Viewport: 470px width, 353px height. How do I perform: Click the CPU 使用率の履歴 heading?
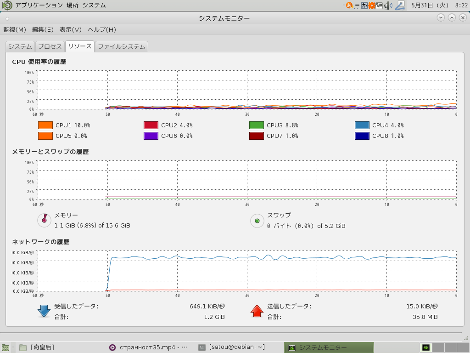(x=39, y=62)
